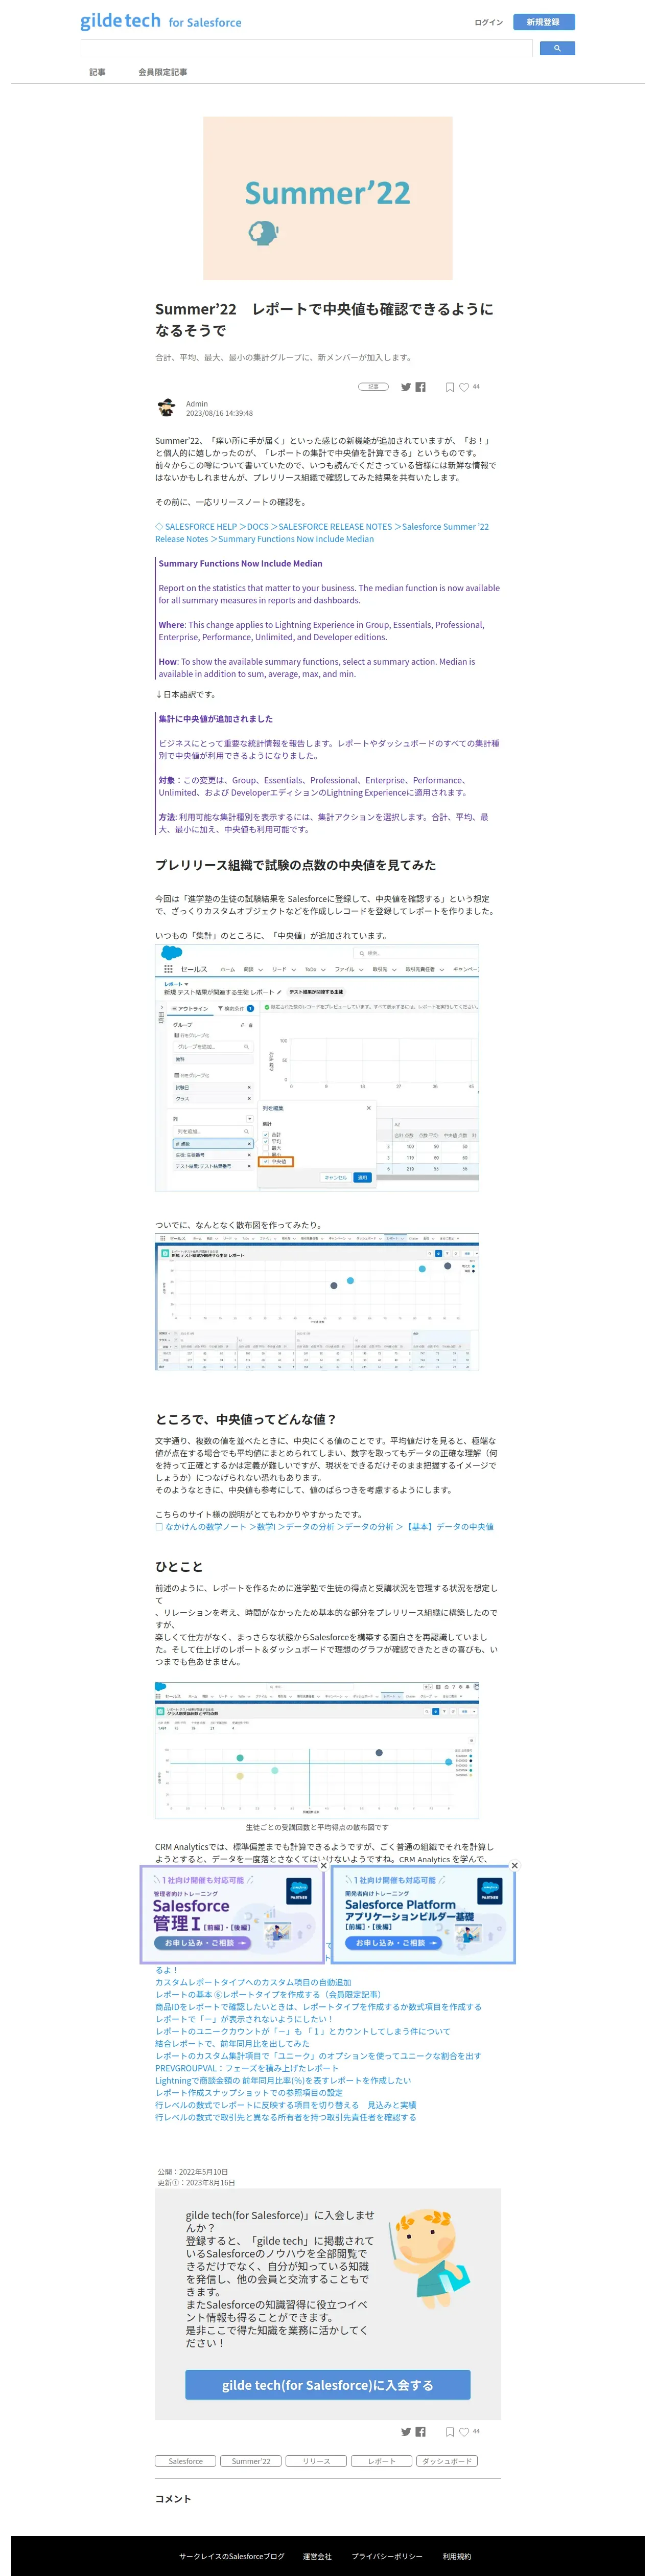
Task: Click the 記事 category badge under the title
Action: click(373, 386)
